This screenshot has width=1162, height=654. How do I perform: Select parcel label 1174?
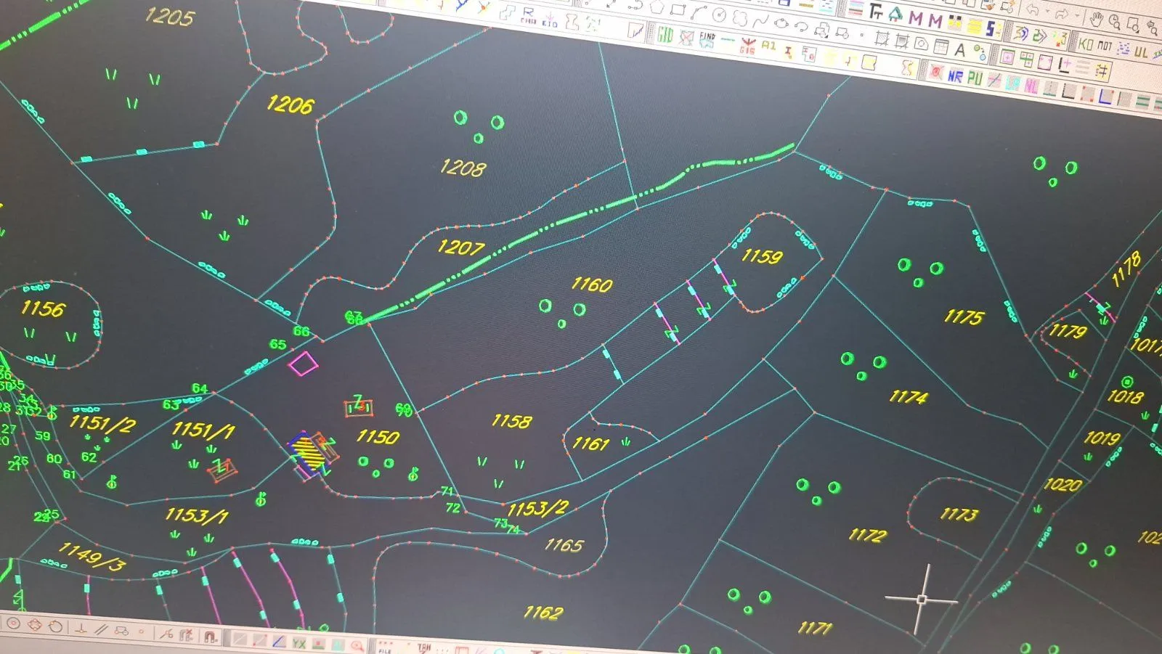(x=909, y=396)
